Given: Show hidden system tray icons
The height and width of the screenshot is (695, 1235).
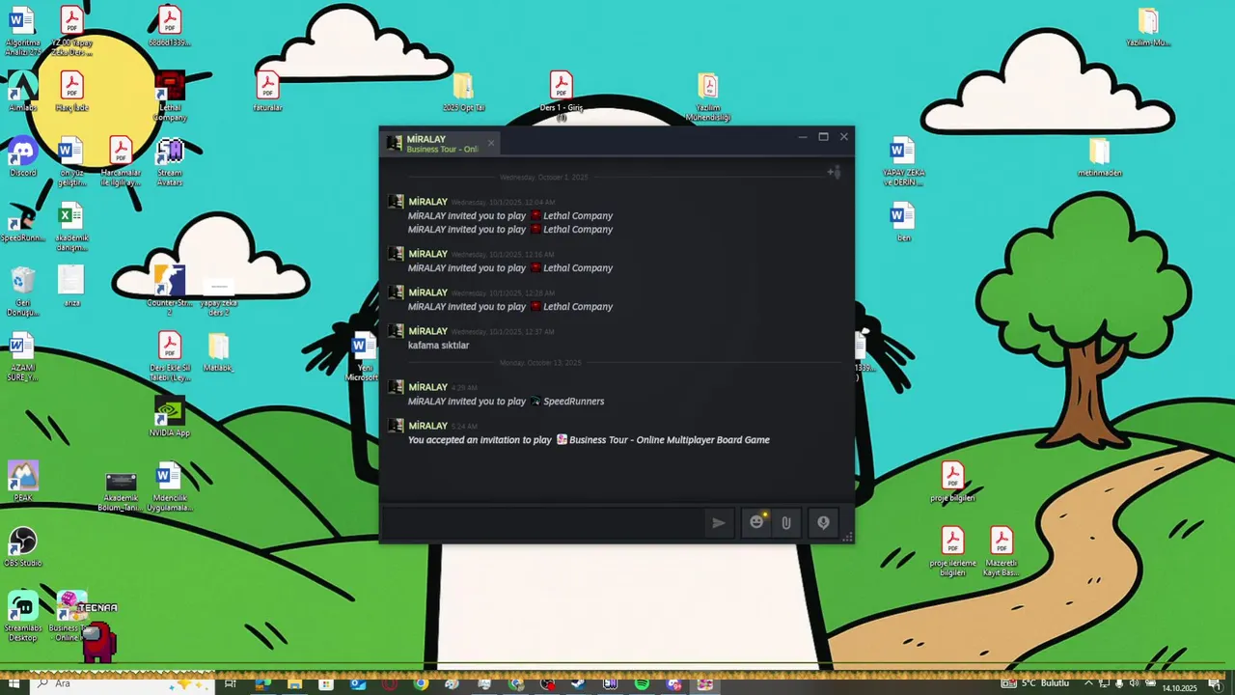Looking at the screenshot, I should tap(1089, 683).
